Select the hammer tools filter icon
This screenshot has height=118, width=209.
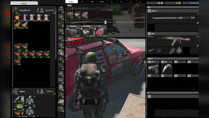point(83,8)
